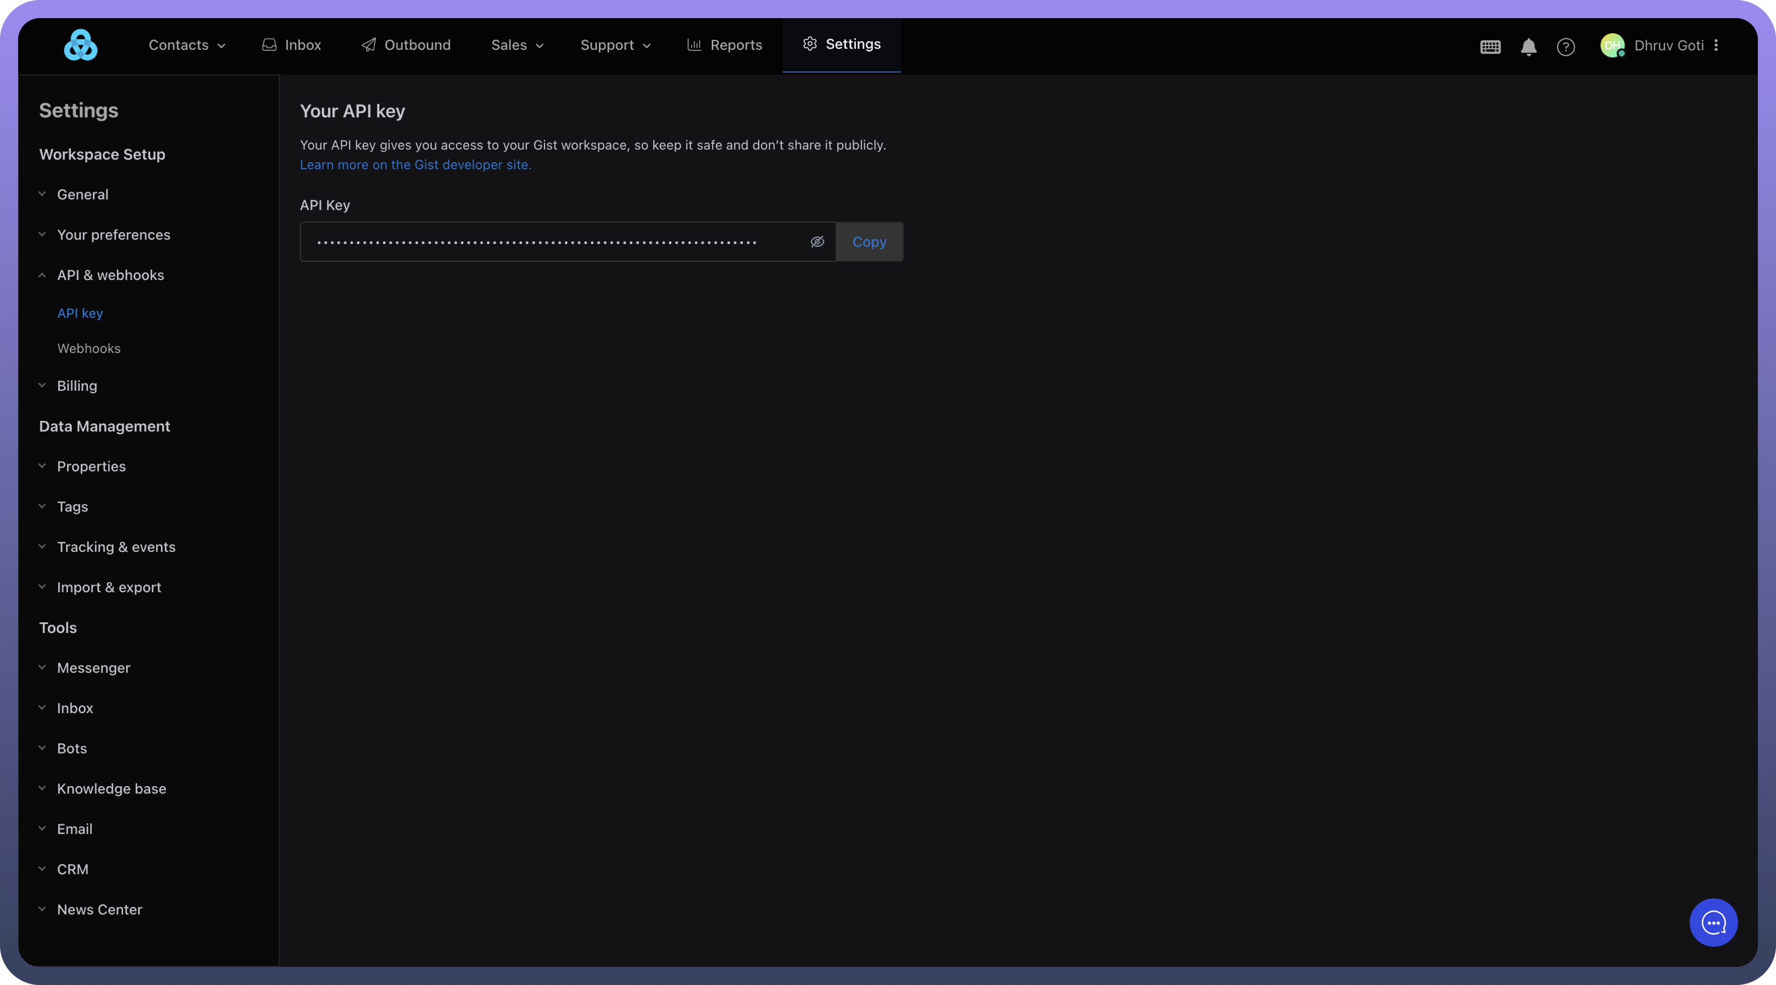1776x985 pixels.
Task: Click the help question mark icon
Action: [1566, 47]
